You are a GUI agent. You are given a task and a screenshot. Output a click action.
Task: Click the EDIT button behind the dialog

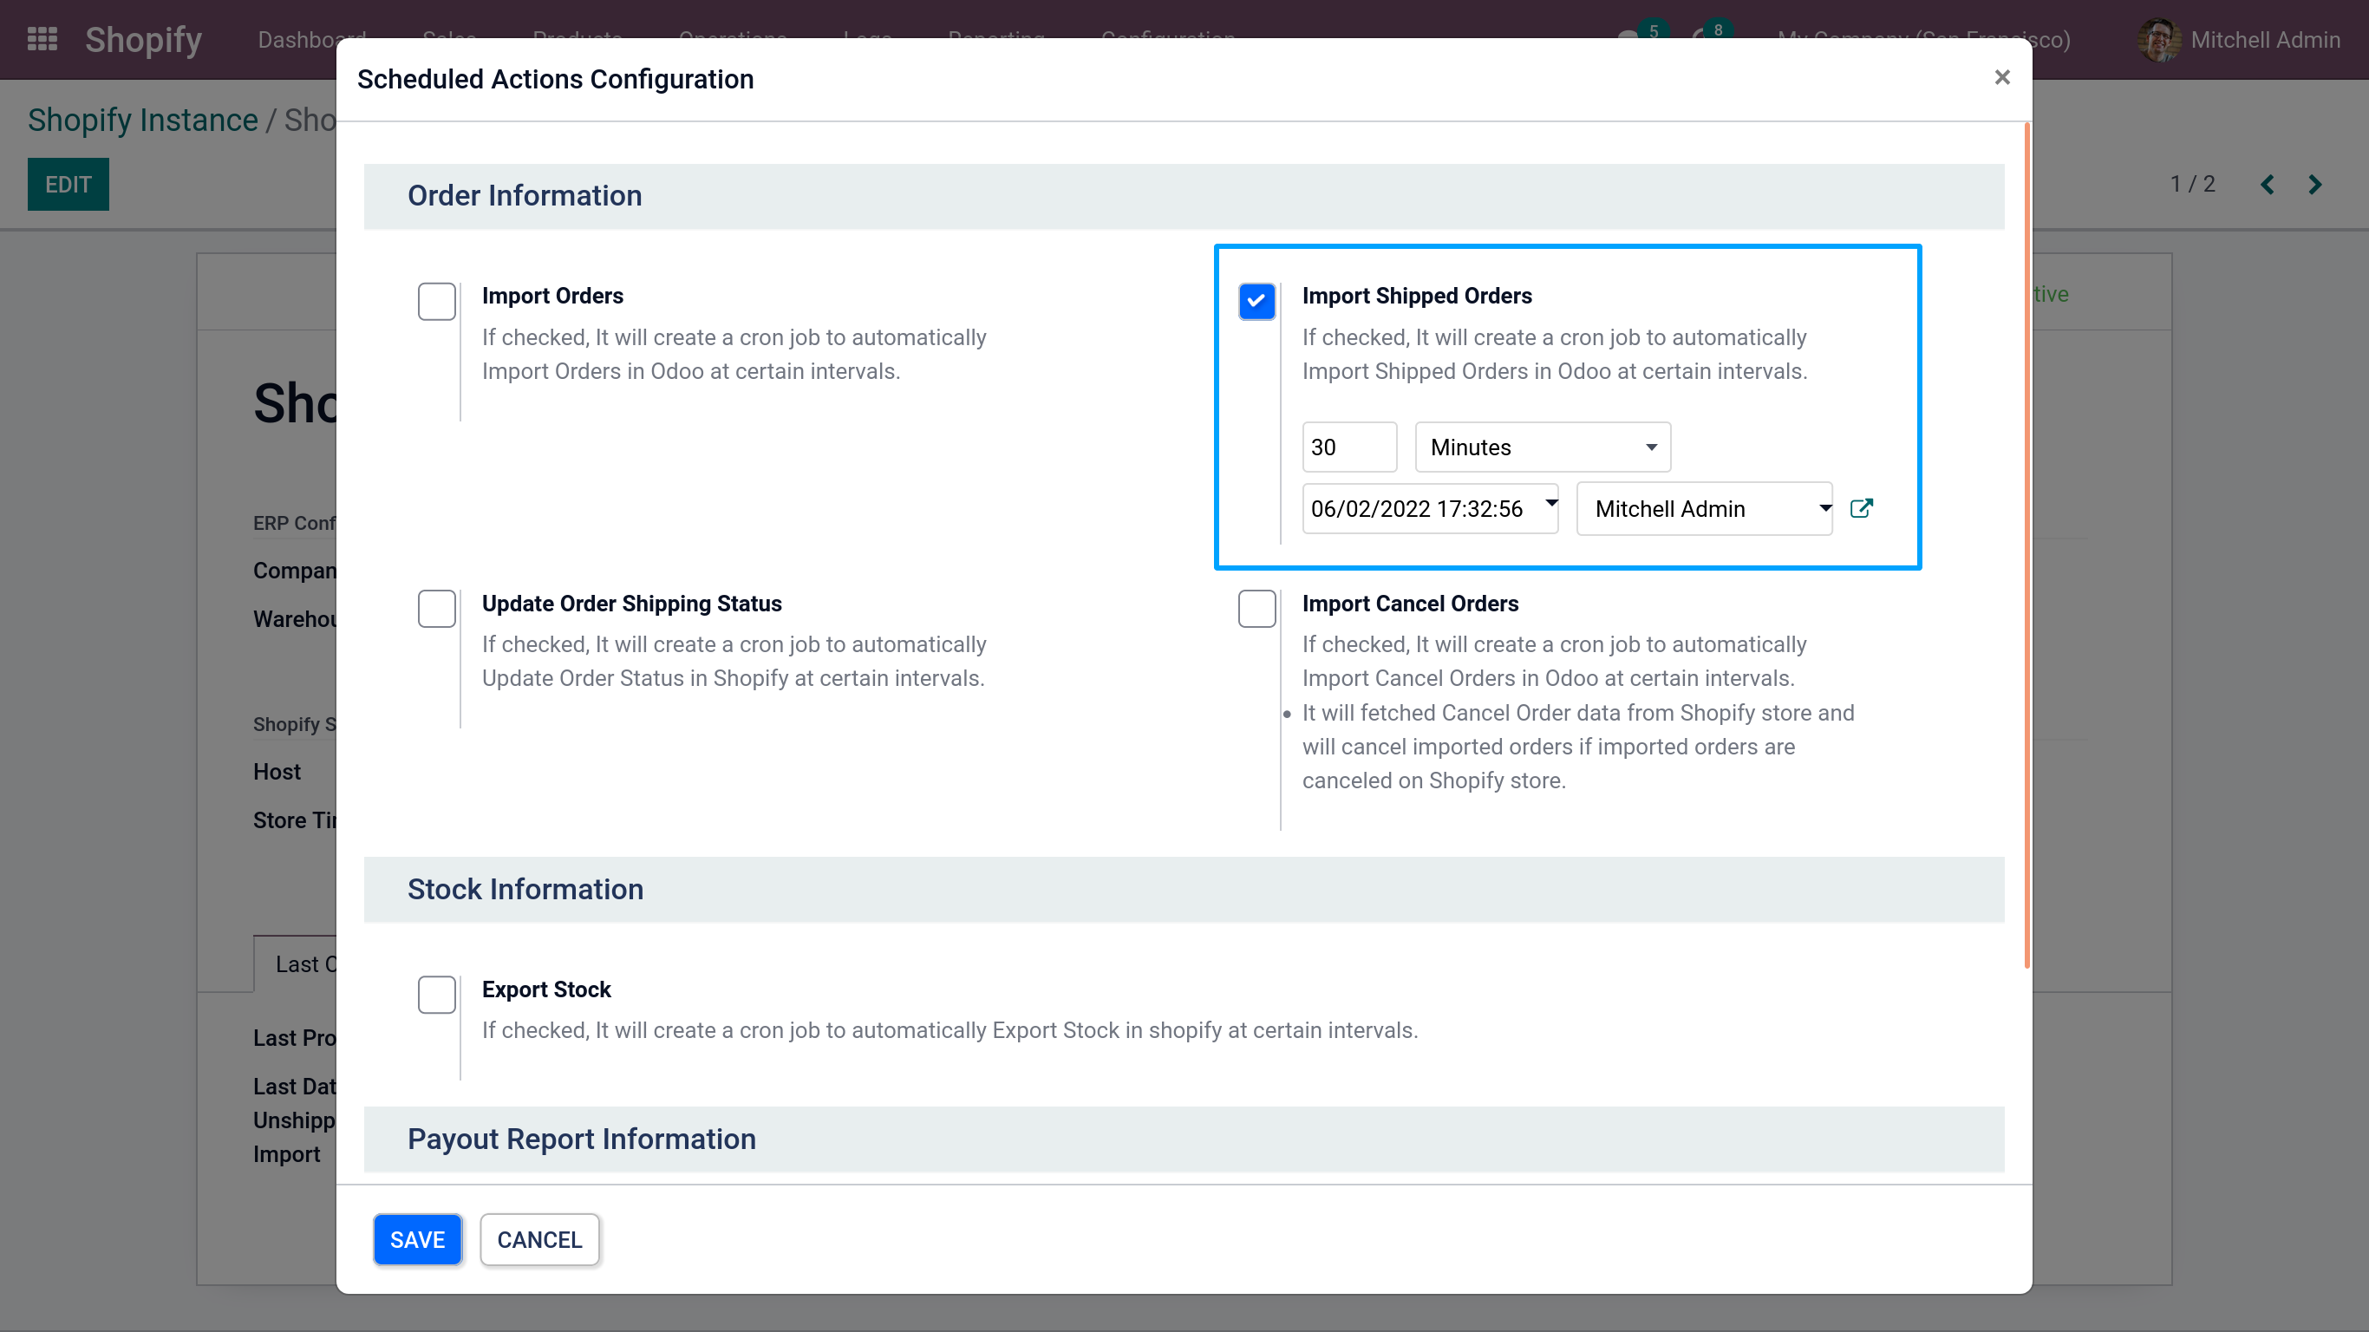tap(68, 184)
